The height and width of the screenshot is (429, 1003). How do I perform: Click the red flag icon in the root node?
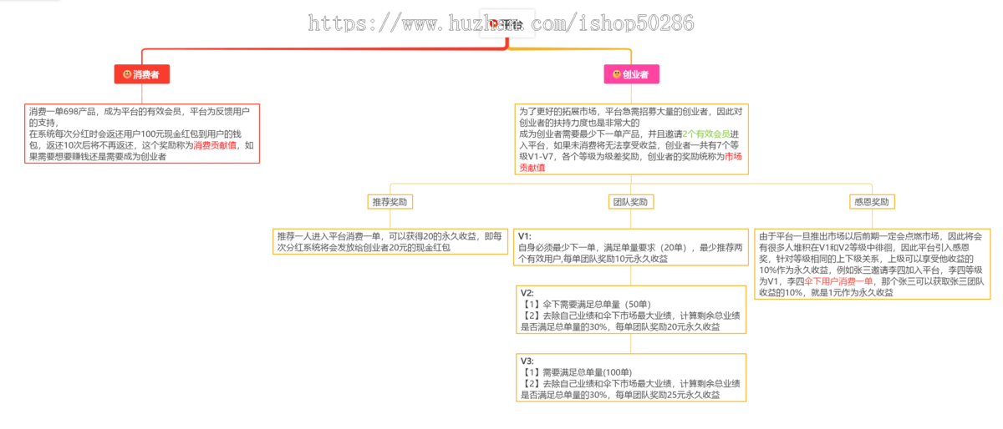[494, 24]
